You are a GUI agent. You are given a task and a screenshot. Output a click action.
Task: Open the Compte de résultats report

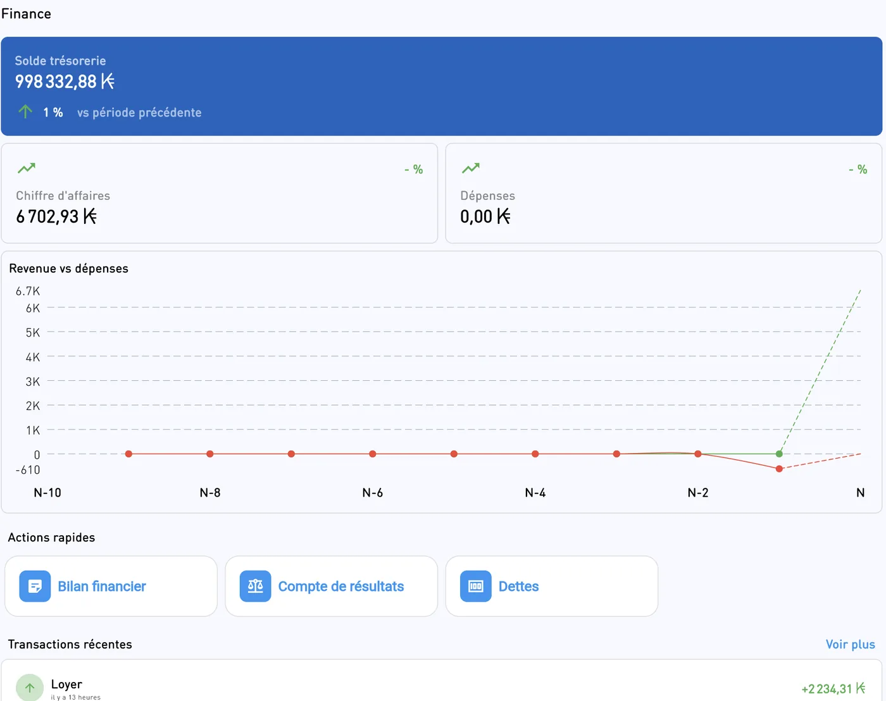click(332, 586)
